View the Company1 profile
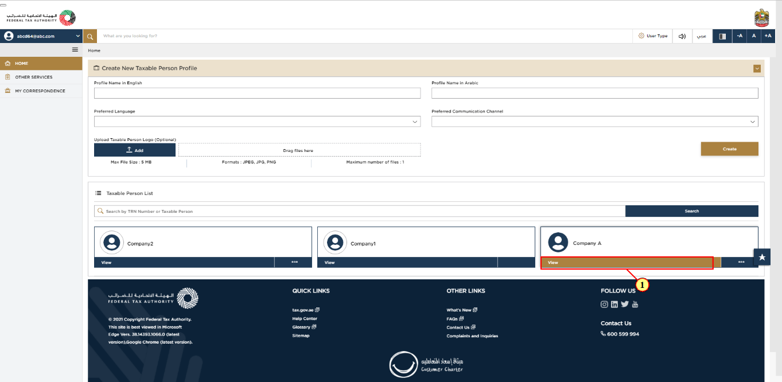Image resolution: width=782 pixels, height=382 pixels. pyautogui.click(x=407, y=262)
